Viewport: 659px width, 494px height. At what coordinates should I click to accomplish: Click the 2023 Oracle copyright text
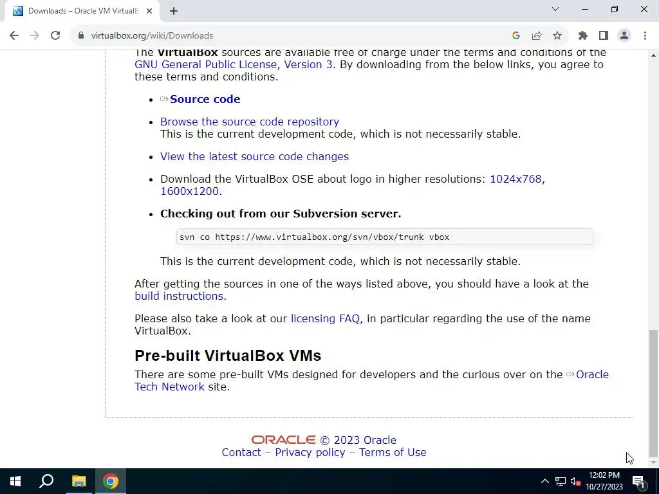pos(358,440)
